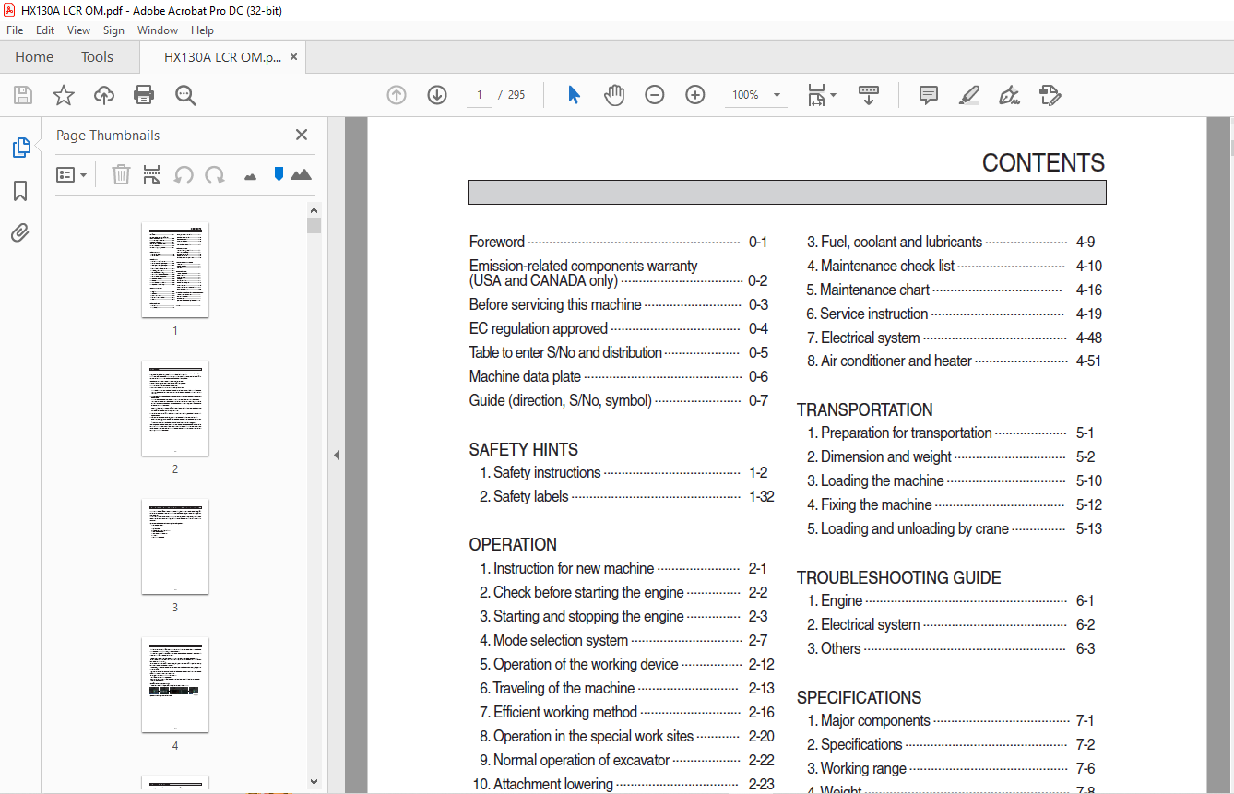The width and height of the screenshot is (1234, 794).
Task: Go to the next page arrow
Action: tap(437, 95)
